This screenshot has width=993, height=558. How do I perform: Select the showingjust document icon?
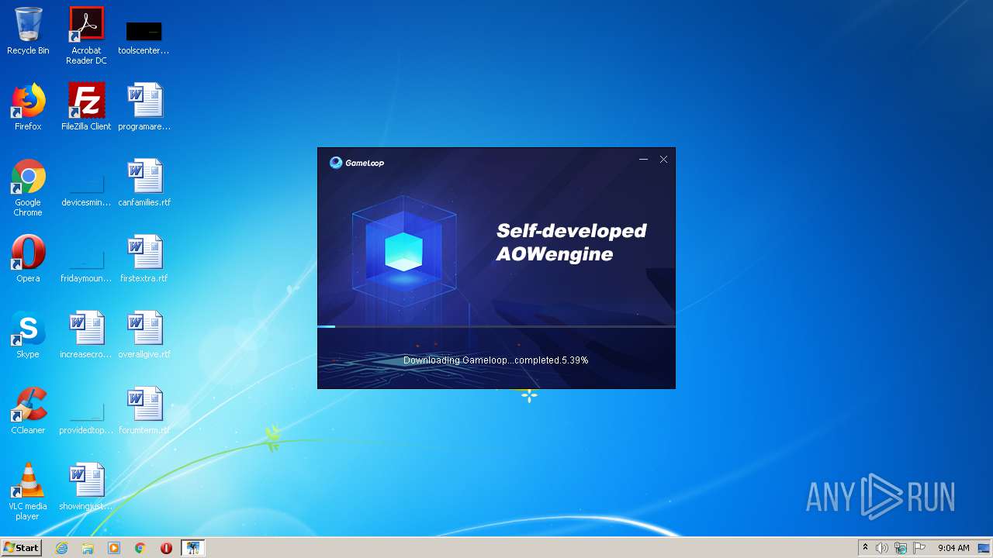[x=86, y=487]
